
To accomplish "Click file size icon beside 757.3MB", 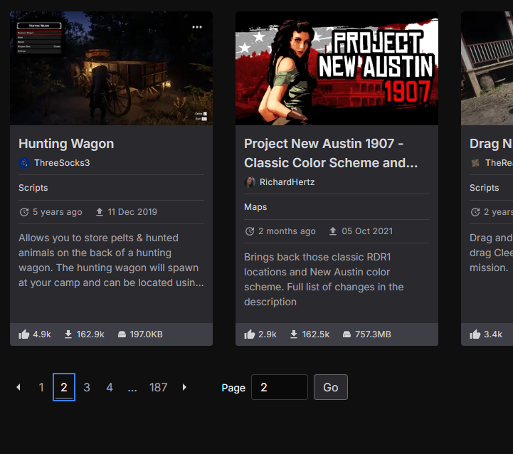I will 347,334.
